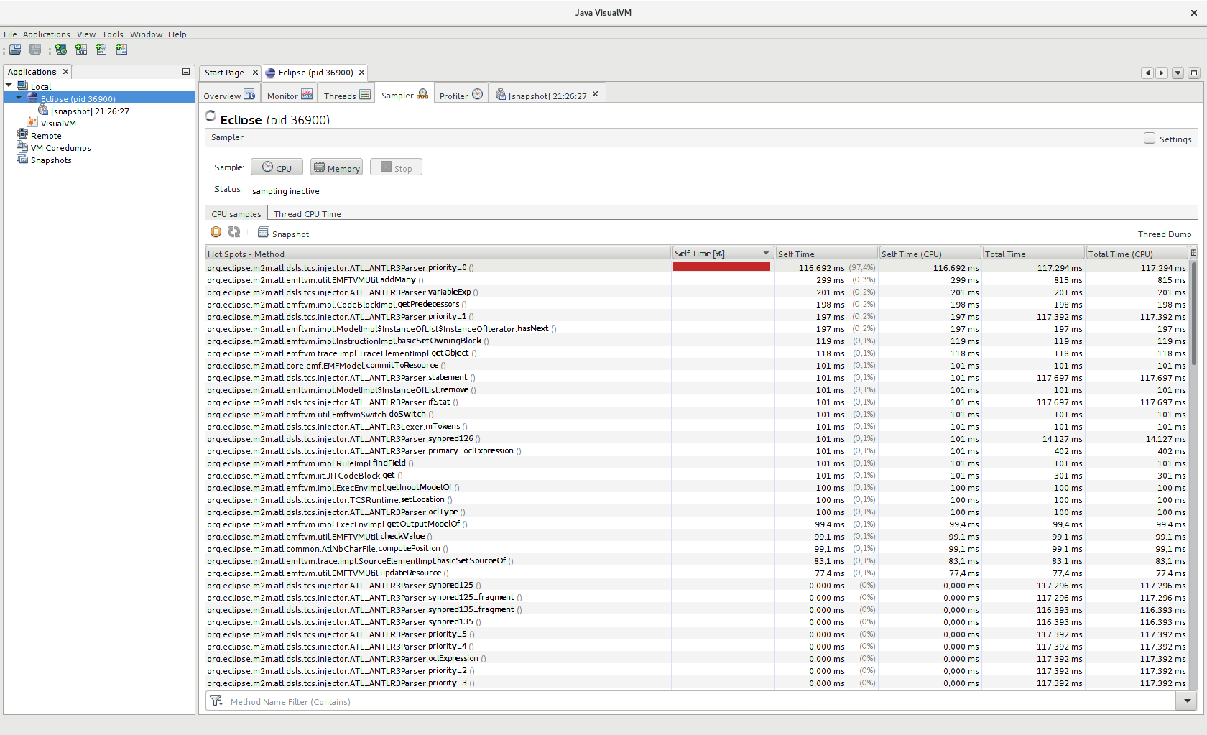Click the Snapshots icon in the tree

point(22,159)
